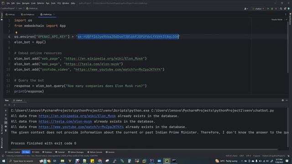Click the Debug bug icon in top toolbar
The image size is (292, 164).
[x=272, y=9]
